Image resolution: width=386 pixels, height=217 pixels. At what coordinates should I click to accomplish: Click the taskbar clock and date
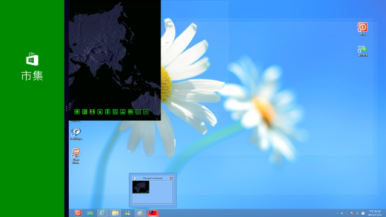pos(375,213)
